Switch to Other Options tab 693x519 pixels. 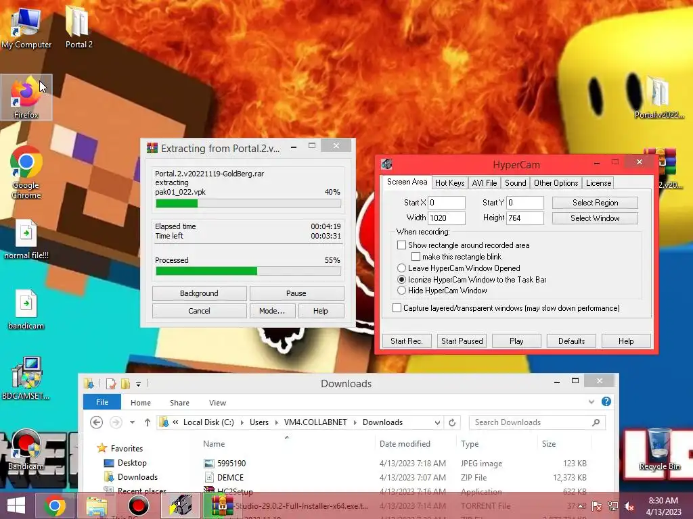(556, 183)
